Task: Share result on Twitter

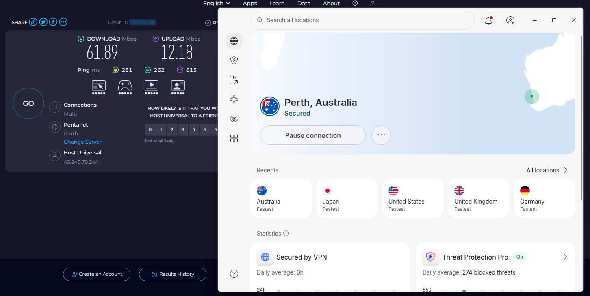Action: point(43,22)
